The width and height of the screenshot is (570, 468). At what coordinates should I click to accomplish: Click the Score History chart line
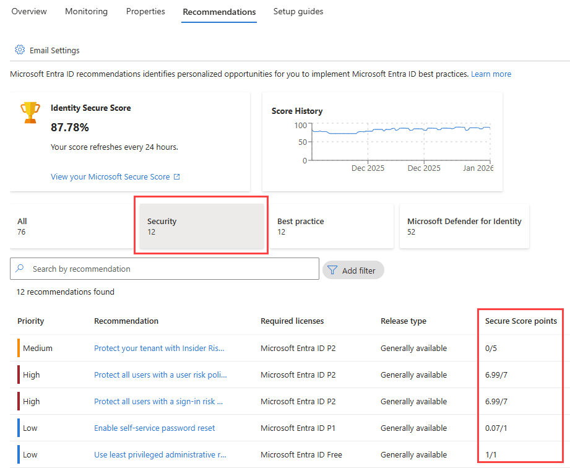401,130
